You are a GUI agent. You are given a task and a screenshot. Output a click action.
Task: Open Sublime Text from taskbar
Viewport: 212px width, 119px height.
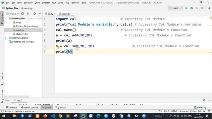coord(68,116)
